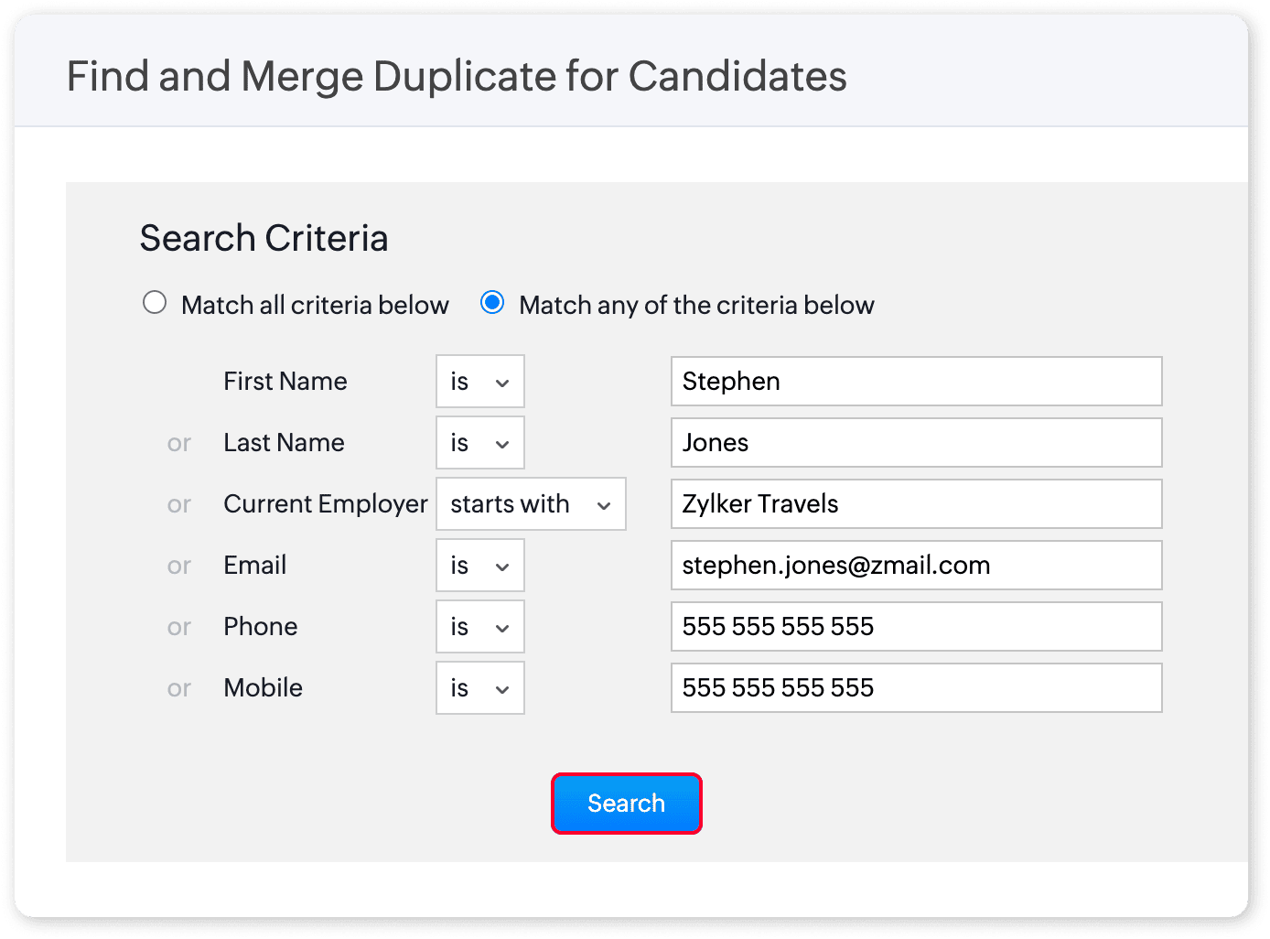Open the Email "is" condition dropdown

pos(479,565)
